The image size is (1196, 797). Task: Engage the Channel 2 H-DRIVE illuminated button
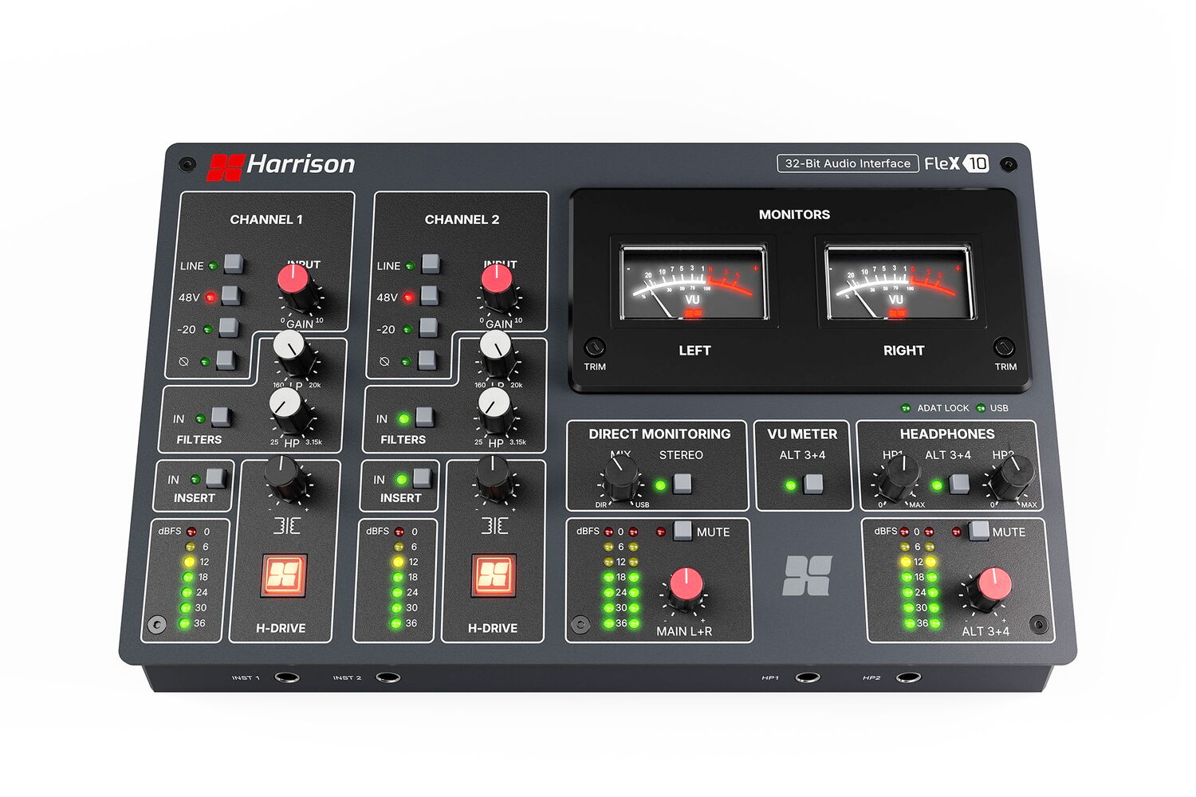[x=494, y=575]
